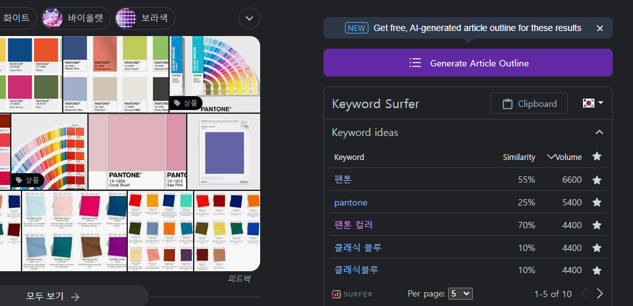The height and width of the screenshot is (306, 633).
Task: Select the 바이올렛 filter chip
Action: (76, 18)
